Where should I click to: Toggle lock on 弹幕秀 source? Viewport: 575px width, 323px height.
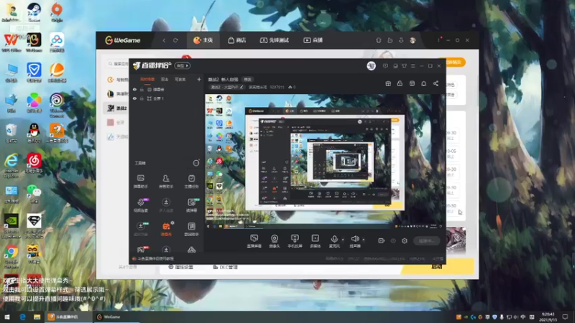(142, 89)
